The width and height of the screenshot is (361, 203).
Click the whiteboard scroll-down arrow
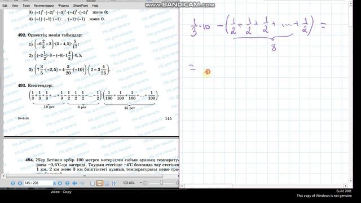351,181
